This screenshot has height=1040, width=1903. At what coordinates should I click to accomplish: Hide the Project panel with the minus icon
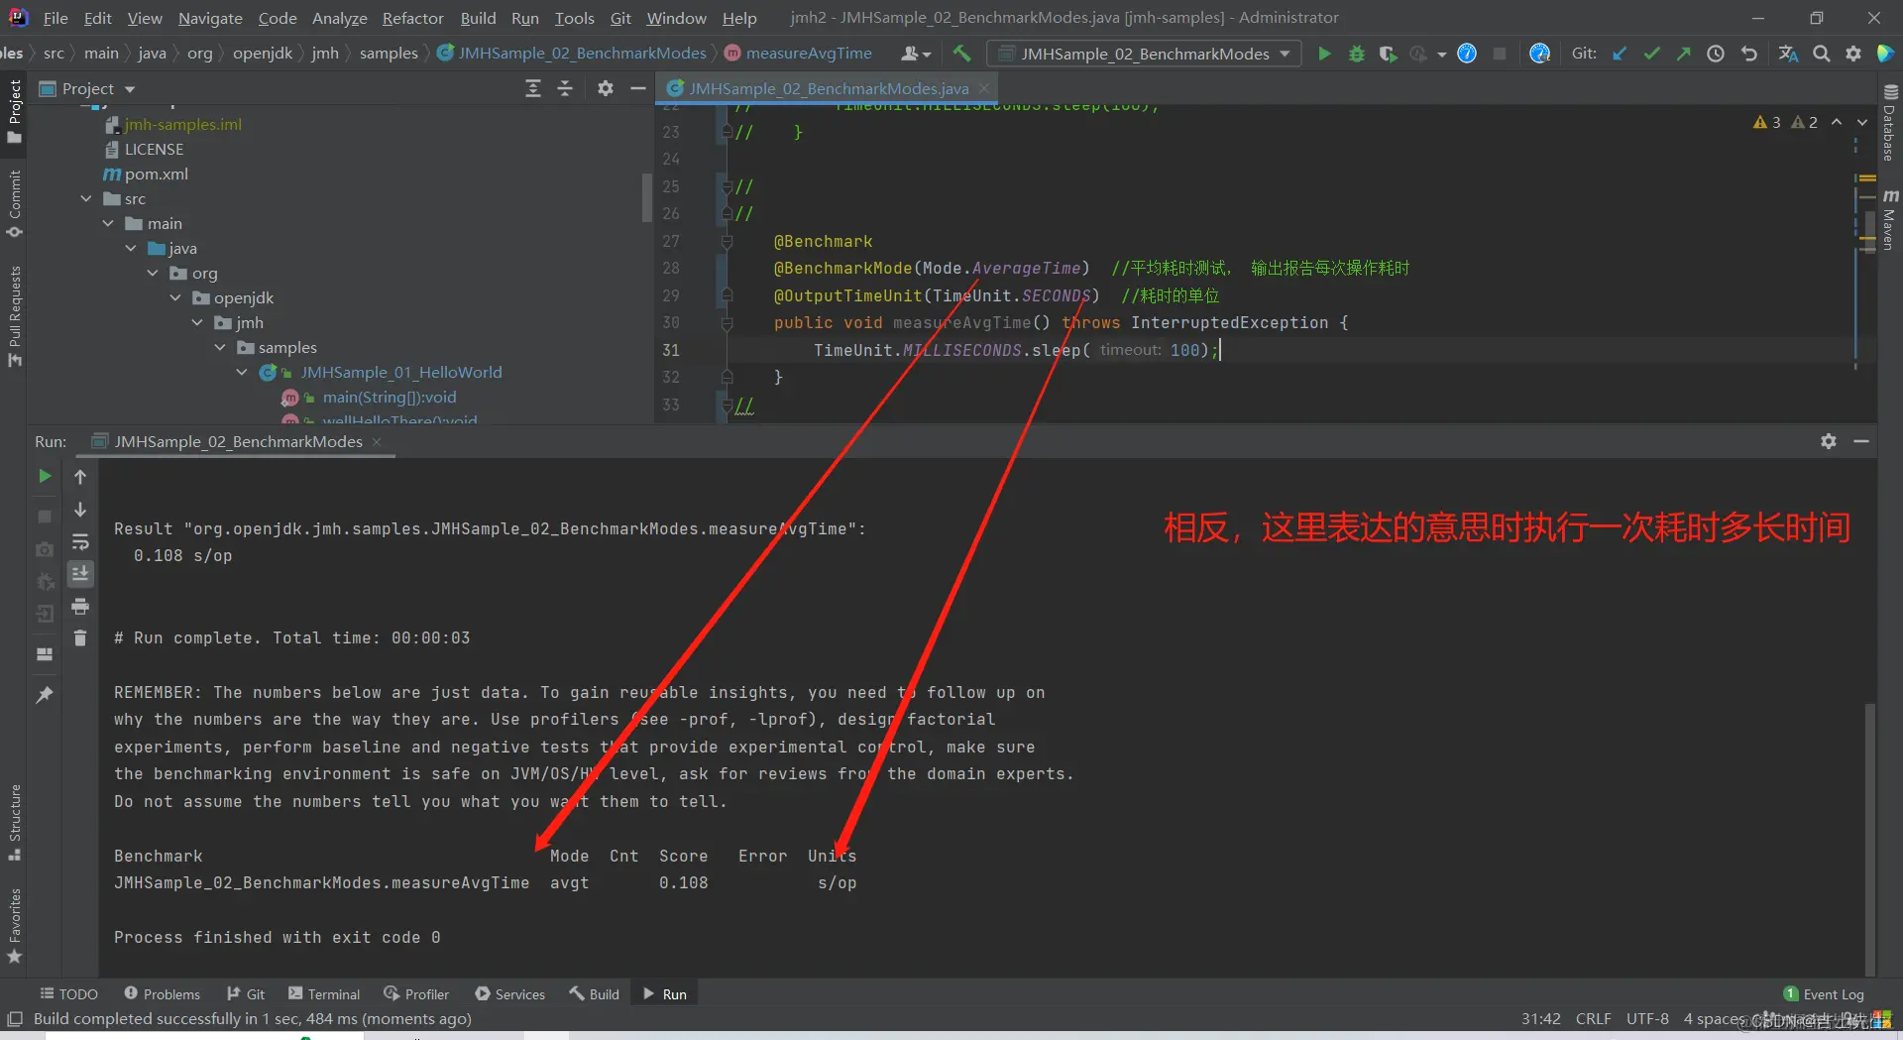638,88
